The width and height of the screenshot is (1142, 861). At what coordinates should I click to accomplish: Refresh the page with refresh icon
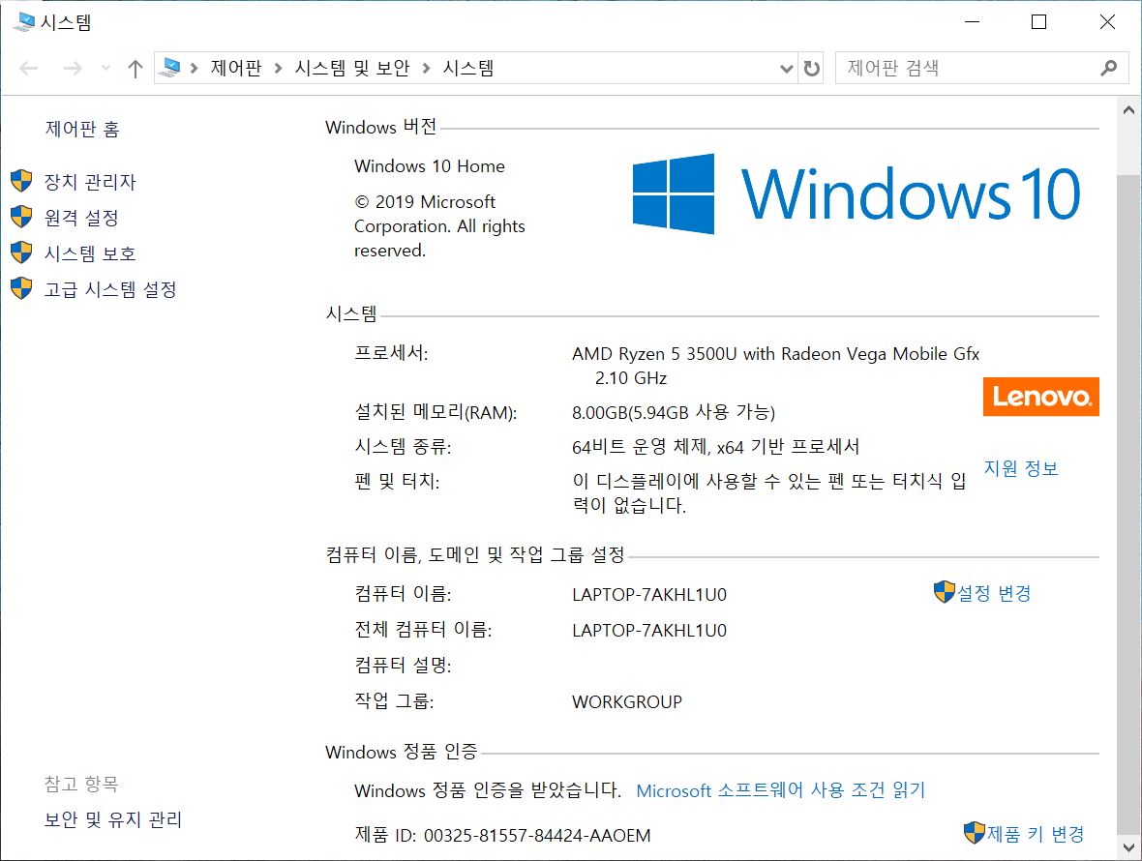(811, 69)
